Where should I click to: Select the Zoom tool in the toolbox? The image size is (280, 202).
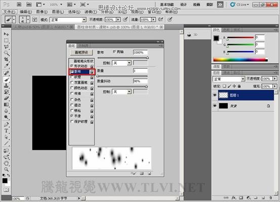6,169
